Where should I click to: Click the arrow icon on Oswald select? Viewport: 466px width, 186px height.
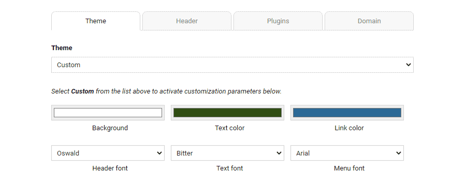[x=159, y=153]
